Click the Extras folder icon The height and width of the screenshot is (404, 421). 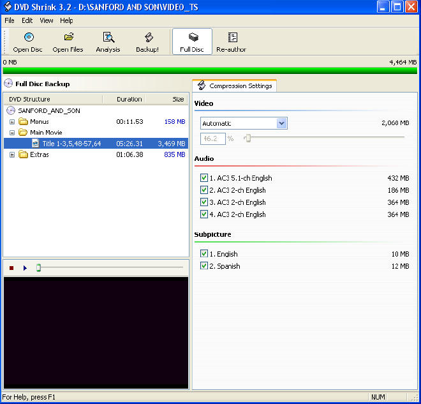(x=23, y=154)
